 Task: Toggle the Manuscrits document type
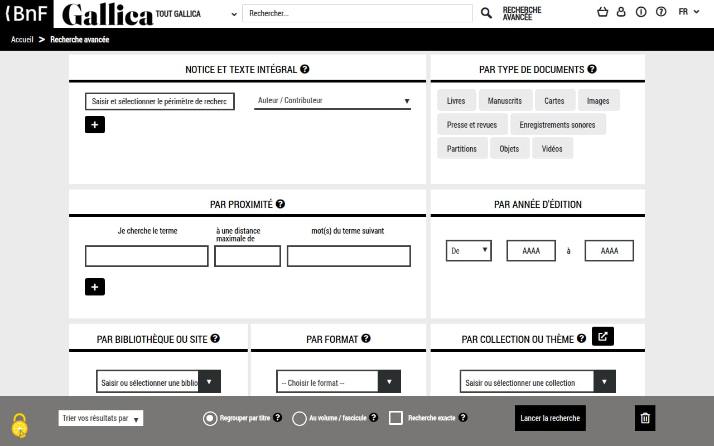505,101
